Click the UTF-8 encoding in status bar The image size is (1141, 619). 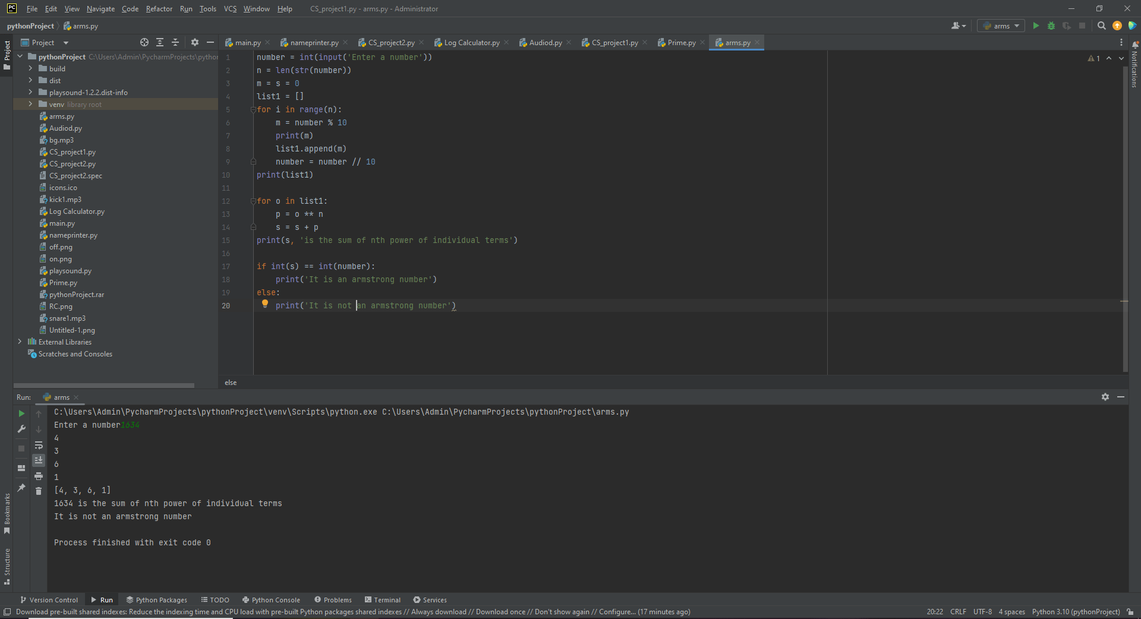pyautogui.click(x=982, y=612)
